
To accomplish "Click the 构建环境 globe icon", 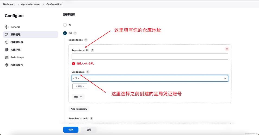I will 7,50.
